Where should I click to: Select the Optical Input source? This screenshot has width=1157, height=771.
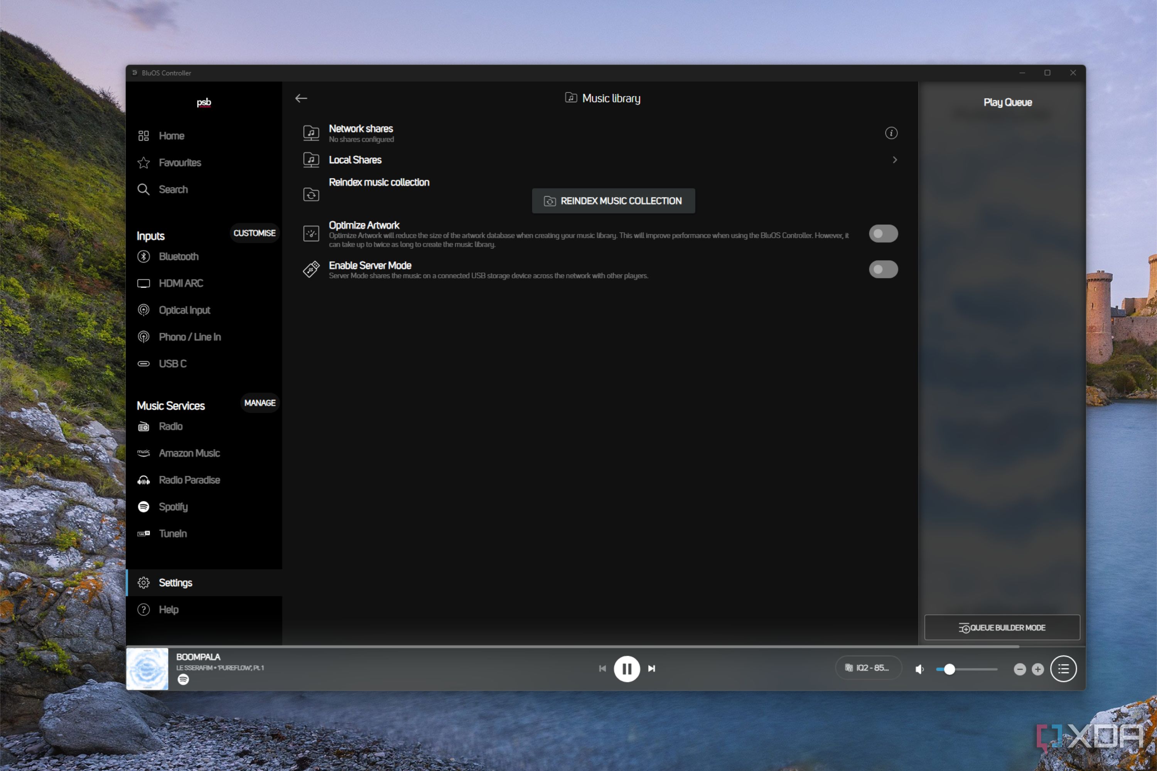tap(204, 310)
